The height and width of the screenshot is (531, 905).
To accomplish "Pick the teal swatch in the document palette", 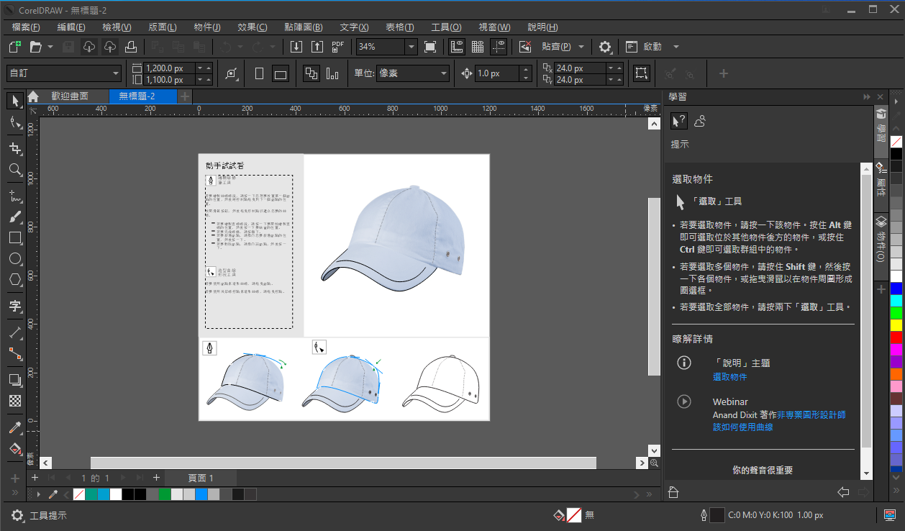I will pos(91,494).
